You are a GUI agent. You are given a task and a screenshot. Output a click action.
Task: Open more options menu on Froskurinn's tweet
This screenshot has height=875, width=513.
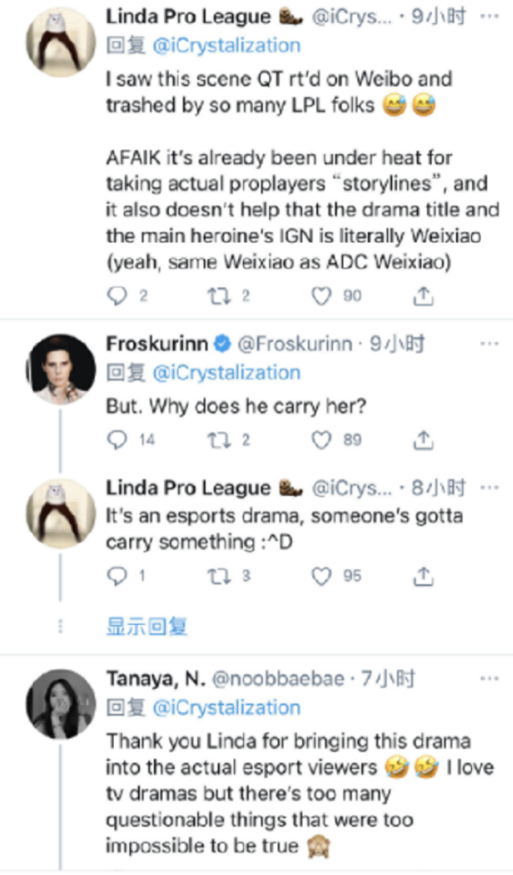tap(489, 344)
